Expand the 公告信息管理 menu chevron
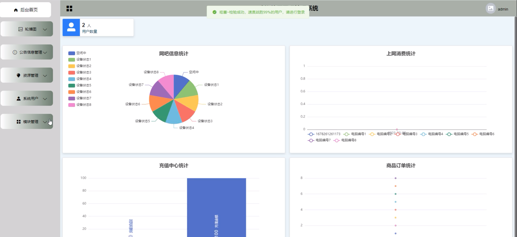Screen dimensions: 517x237 pos(45,52)
